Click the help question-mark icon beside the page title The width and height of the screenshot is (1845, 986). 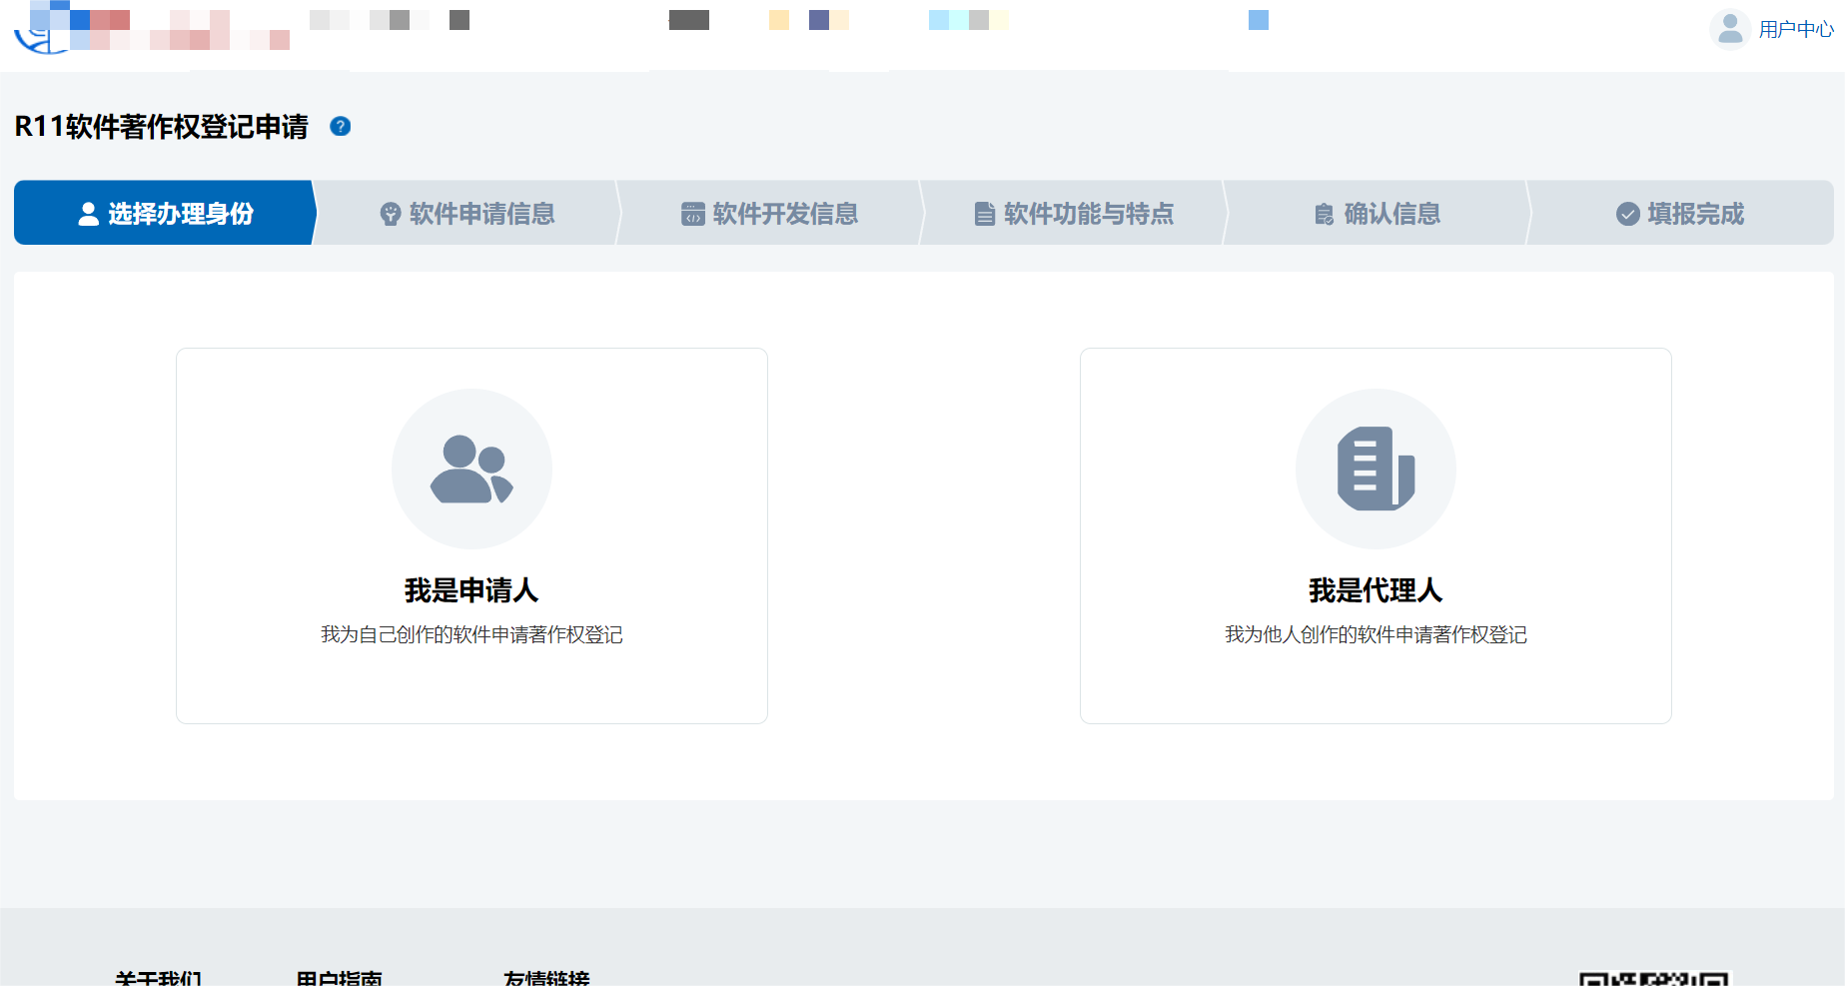[x=341, y=127]
